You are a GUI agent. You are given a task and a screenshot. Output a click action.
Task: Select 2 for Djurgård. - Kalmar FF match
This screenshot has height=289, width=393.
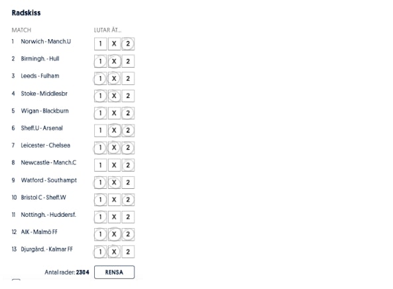pos(128,252)
